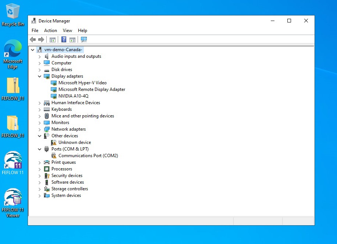Image resolution: width=337 pixels, height=244 pixels.
Task: Select the Microsoft Edge desktop shortcut
Action: pos(13,54)
